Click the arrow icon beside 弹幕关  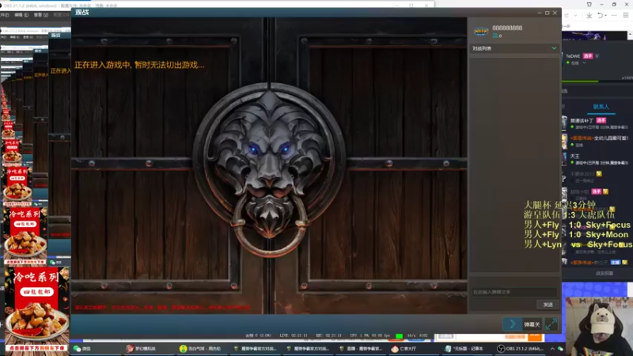(x=513, y=324)
